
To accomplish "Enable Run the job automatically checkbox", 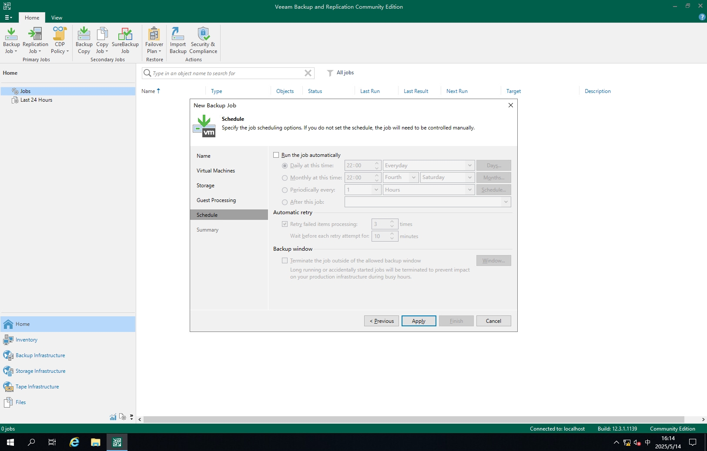I will click(276, 155).
